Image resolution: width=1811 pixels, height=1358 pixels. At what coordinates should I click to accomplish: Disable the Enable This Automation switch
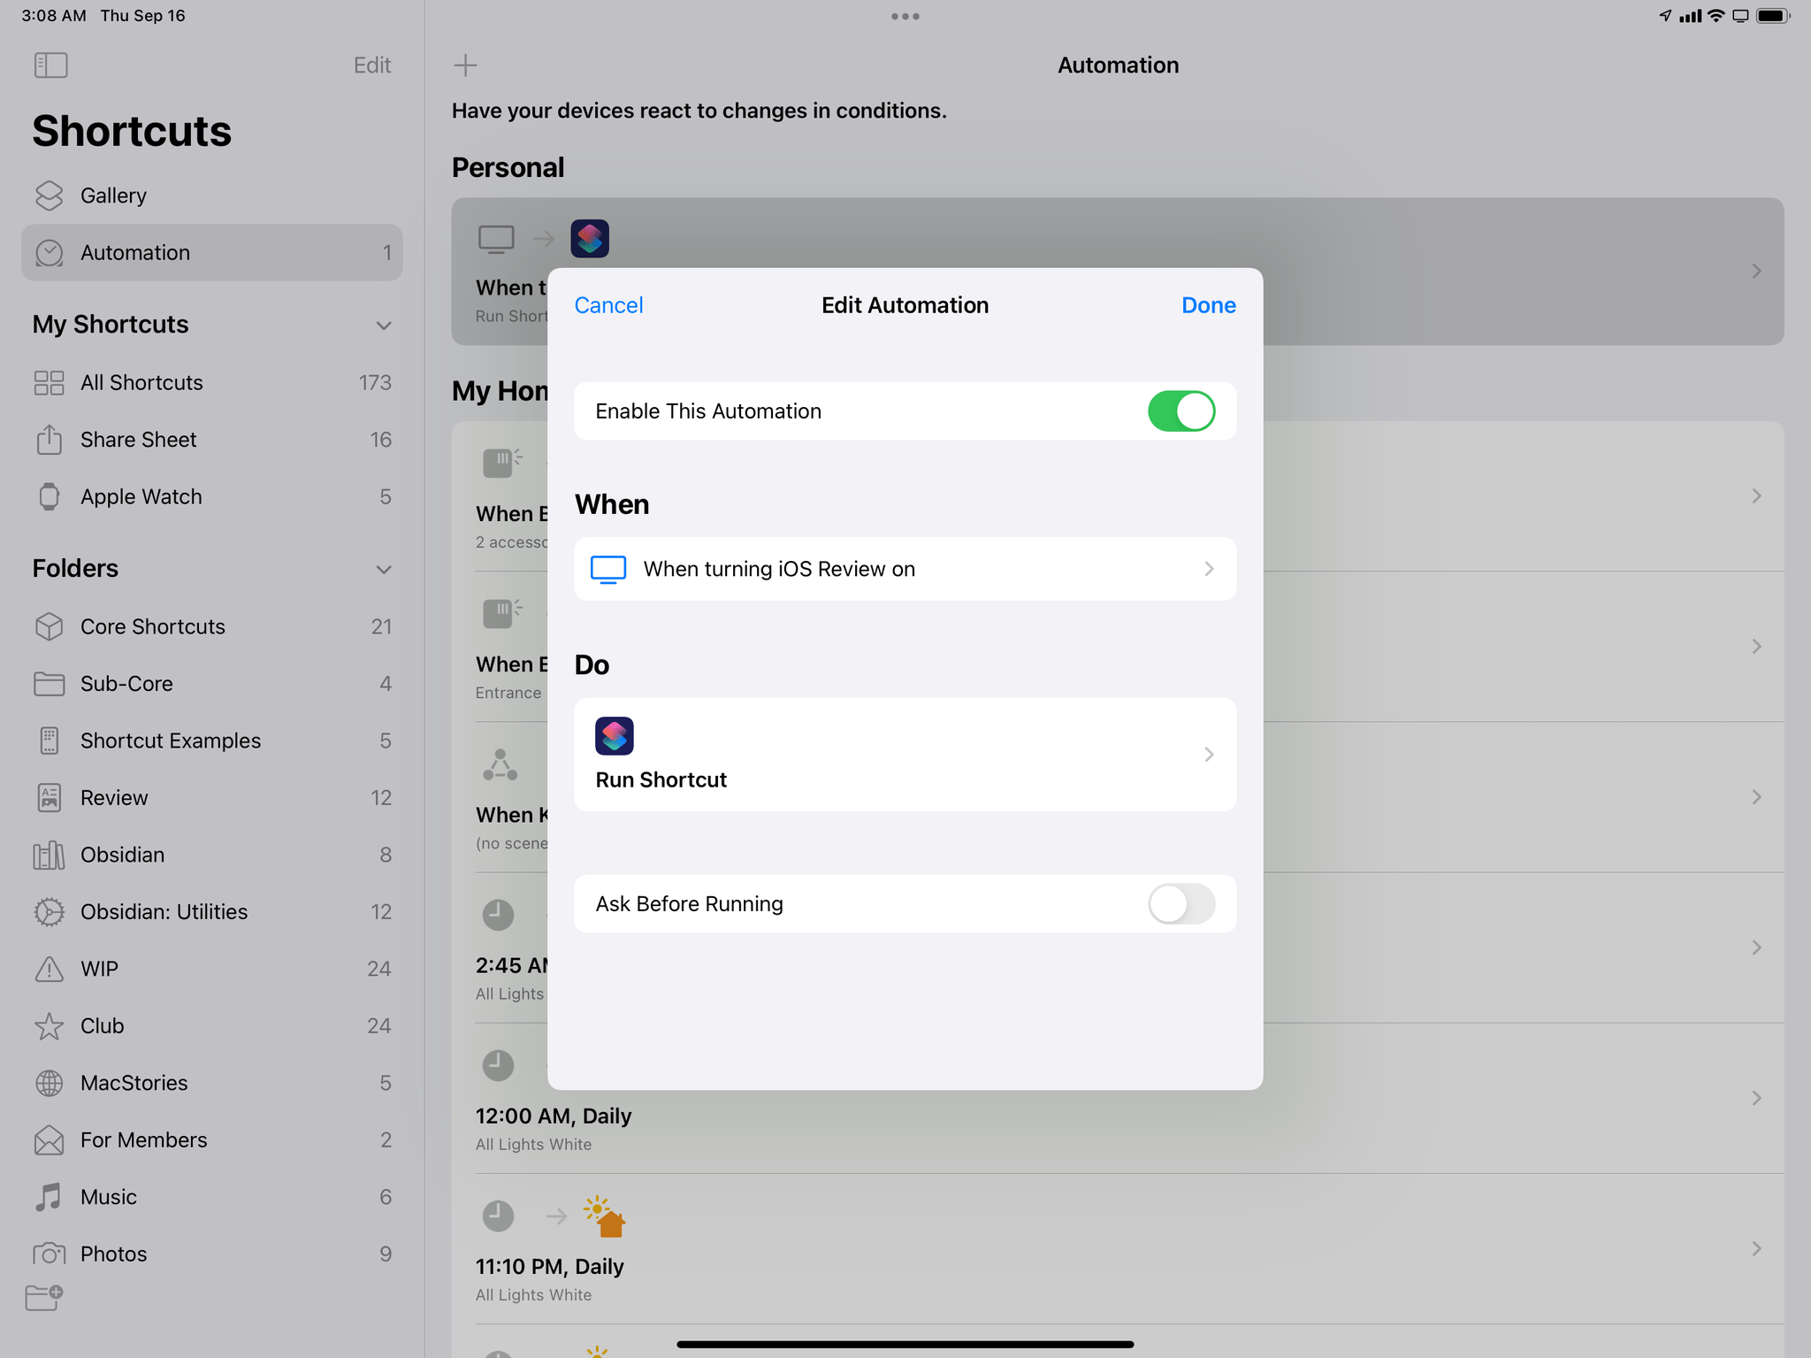click(x=1181, y=411)
